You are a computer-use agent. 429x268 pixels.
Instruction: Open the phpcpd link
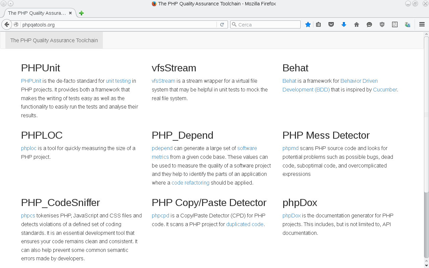coord(161,215)
